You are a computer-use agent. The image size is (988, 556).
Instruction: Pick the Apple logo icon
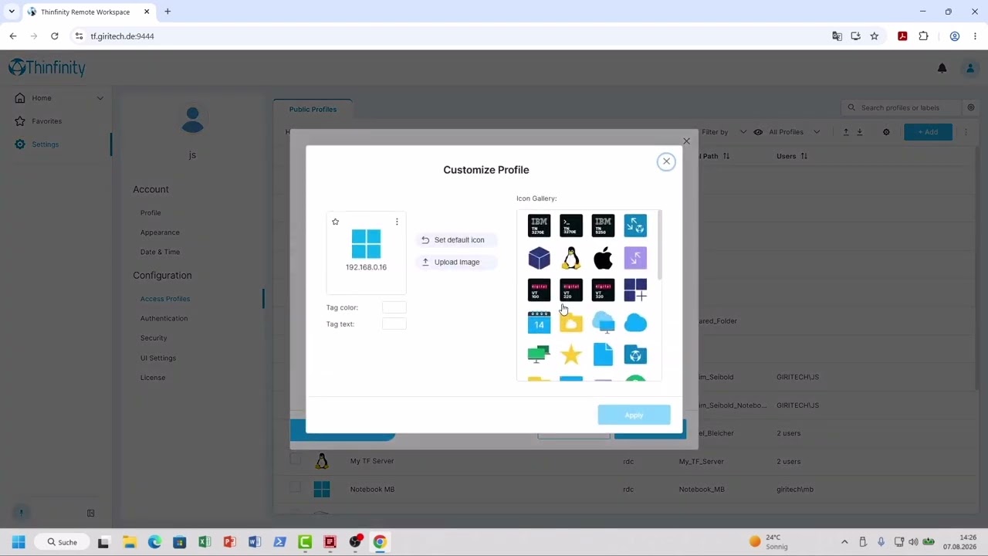click(x=603, y=258)
